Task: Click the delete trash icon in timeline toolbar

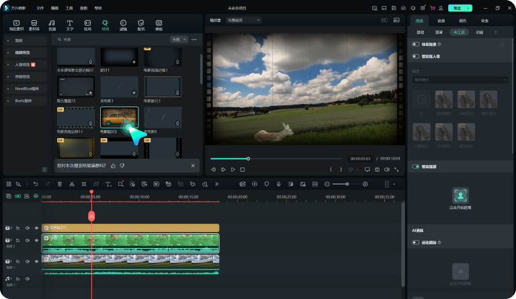Action: pyautogui.click(x=59, y=184)
